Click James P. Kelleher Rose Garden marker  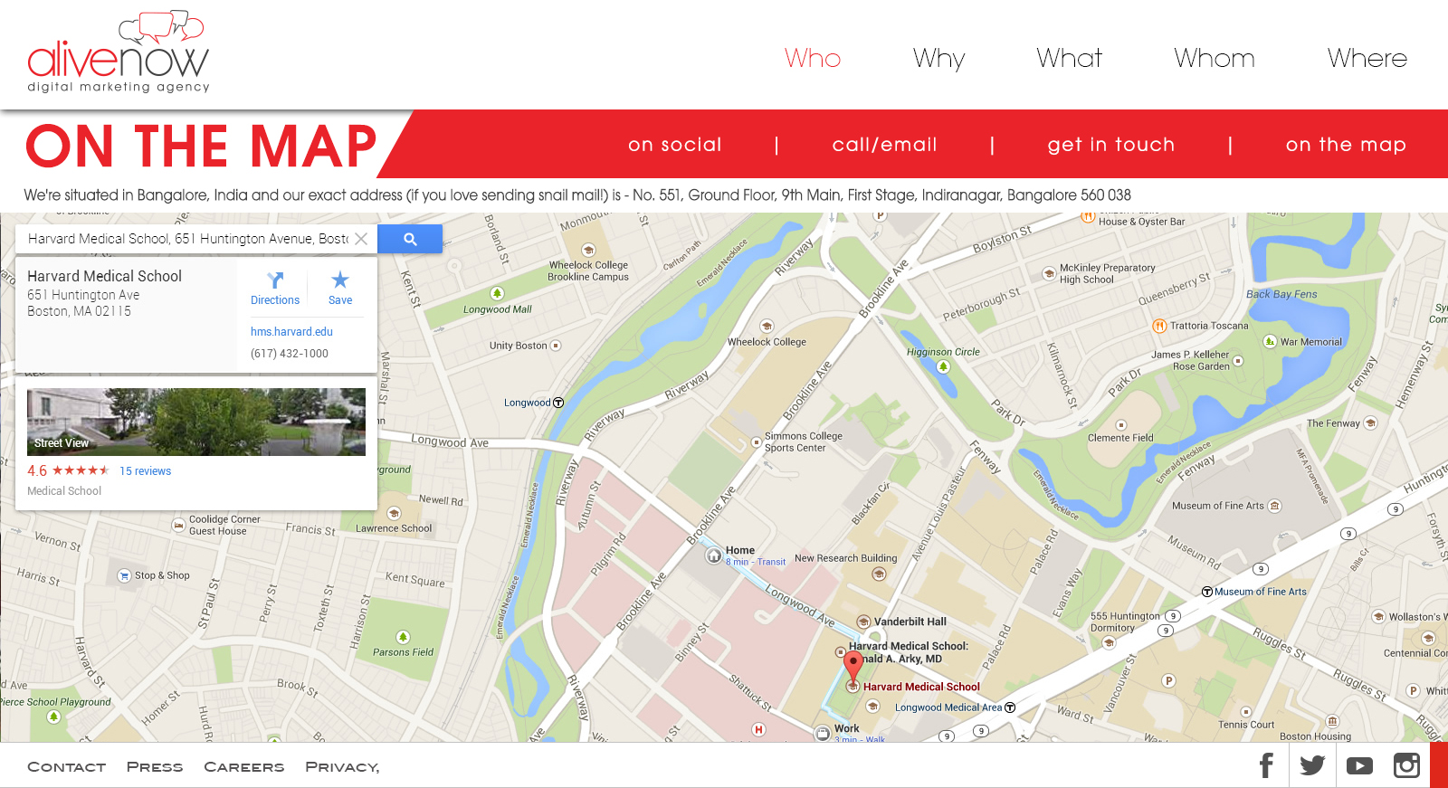1238,361
